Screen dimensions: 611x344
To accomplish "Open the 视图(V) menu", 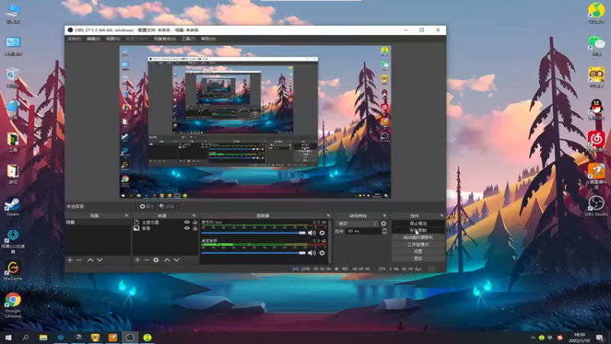I will click(113, 39).
